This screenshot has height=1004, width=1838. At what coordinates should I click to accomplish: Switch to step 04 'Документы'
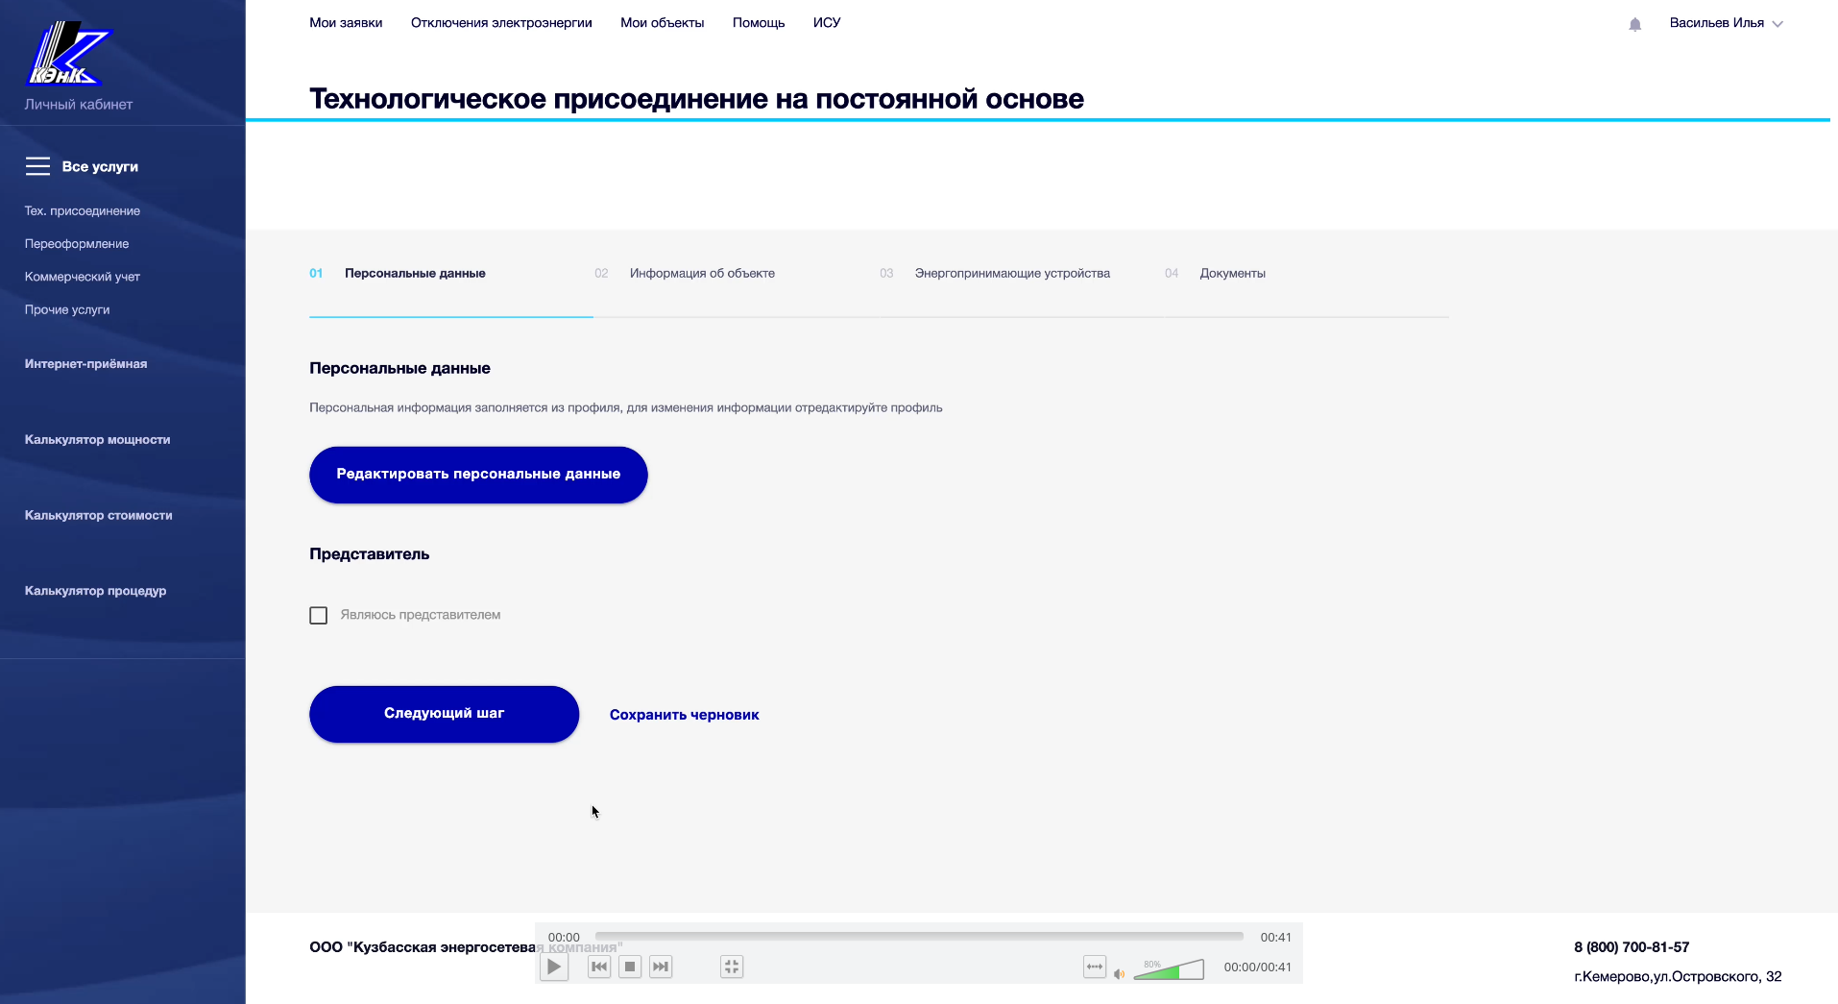click(1215, 274)
